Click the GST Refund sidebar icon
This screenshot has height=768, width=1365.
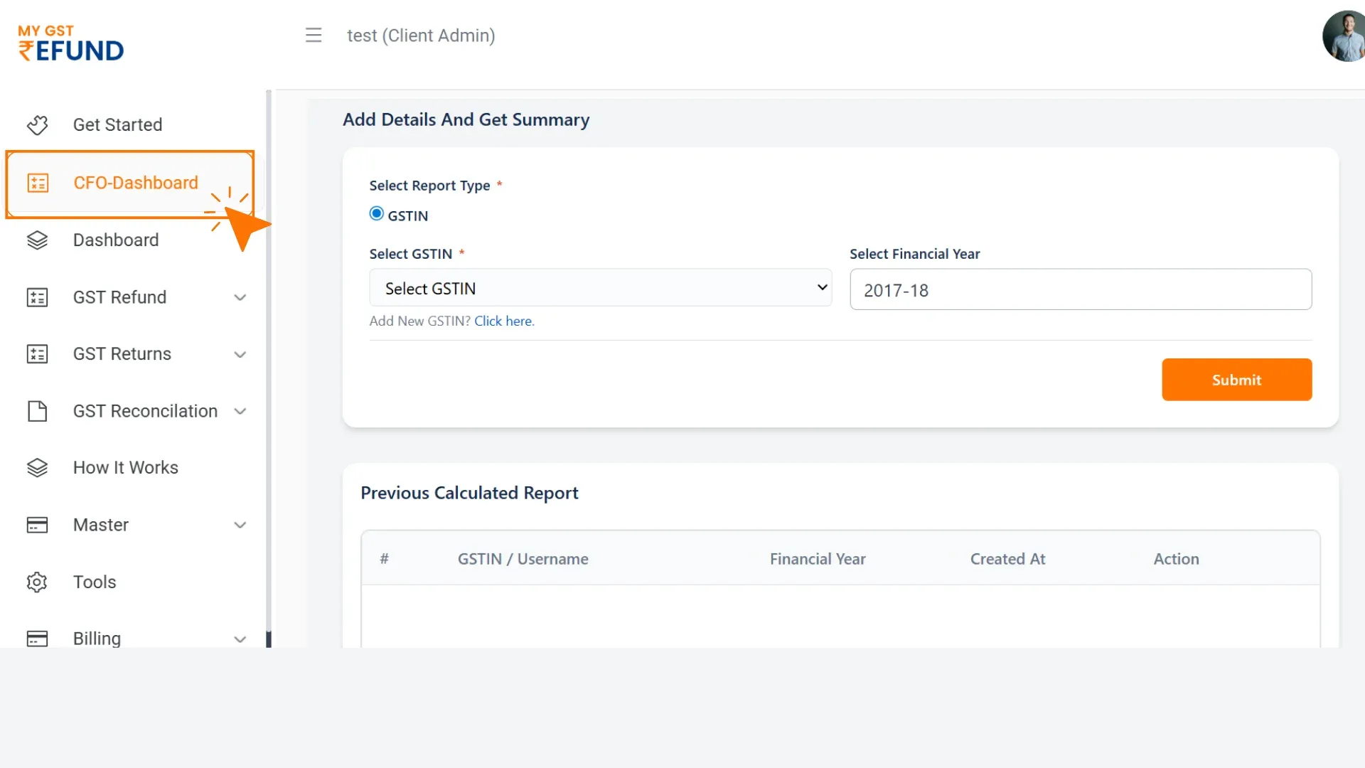pos(37,297)
